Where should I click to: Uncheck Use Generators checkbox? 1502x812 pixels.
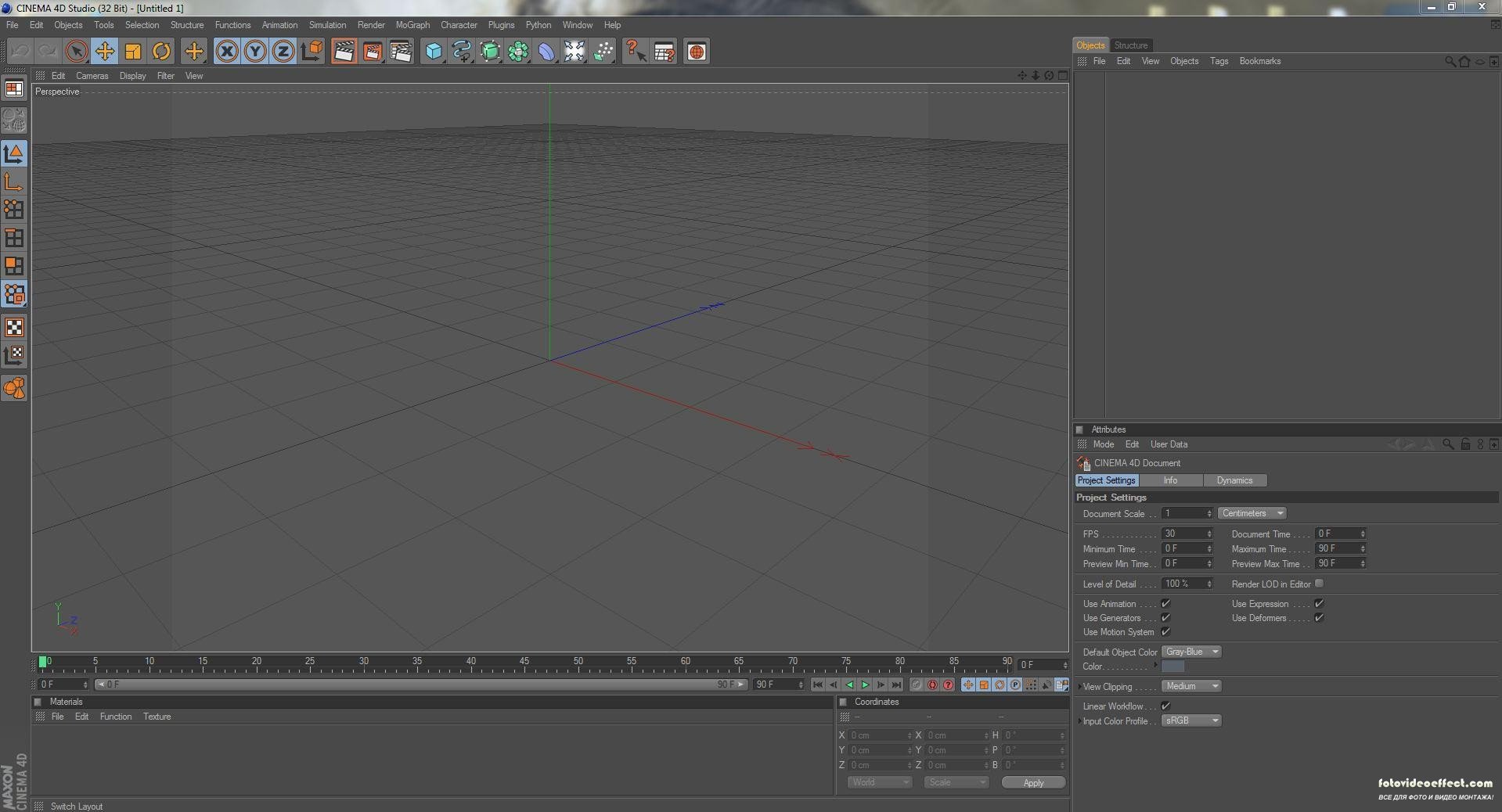[1165, 617]
